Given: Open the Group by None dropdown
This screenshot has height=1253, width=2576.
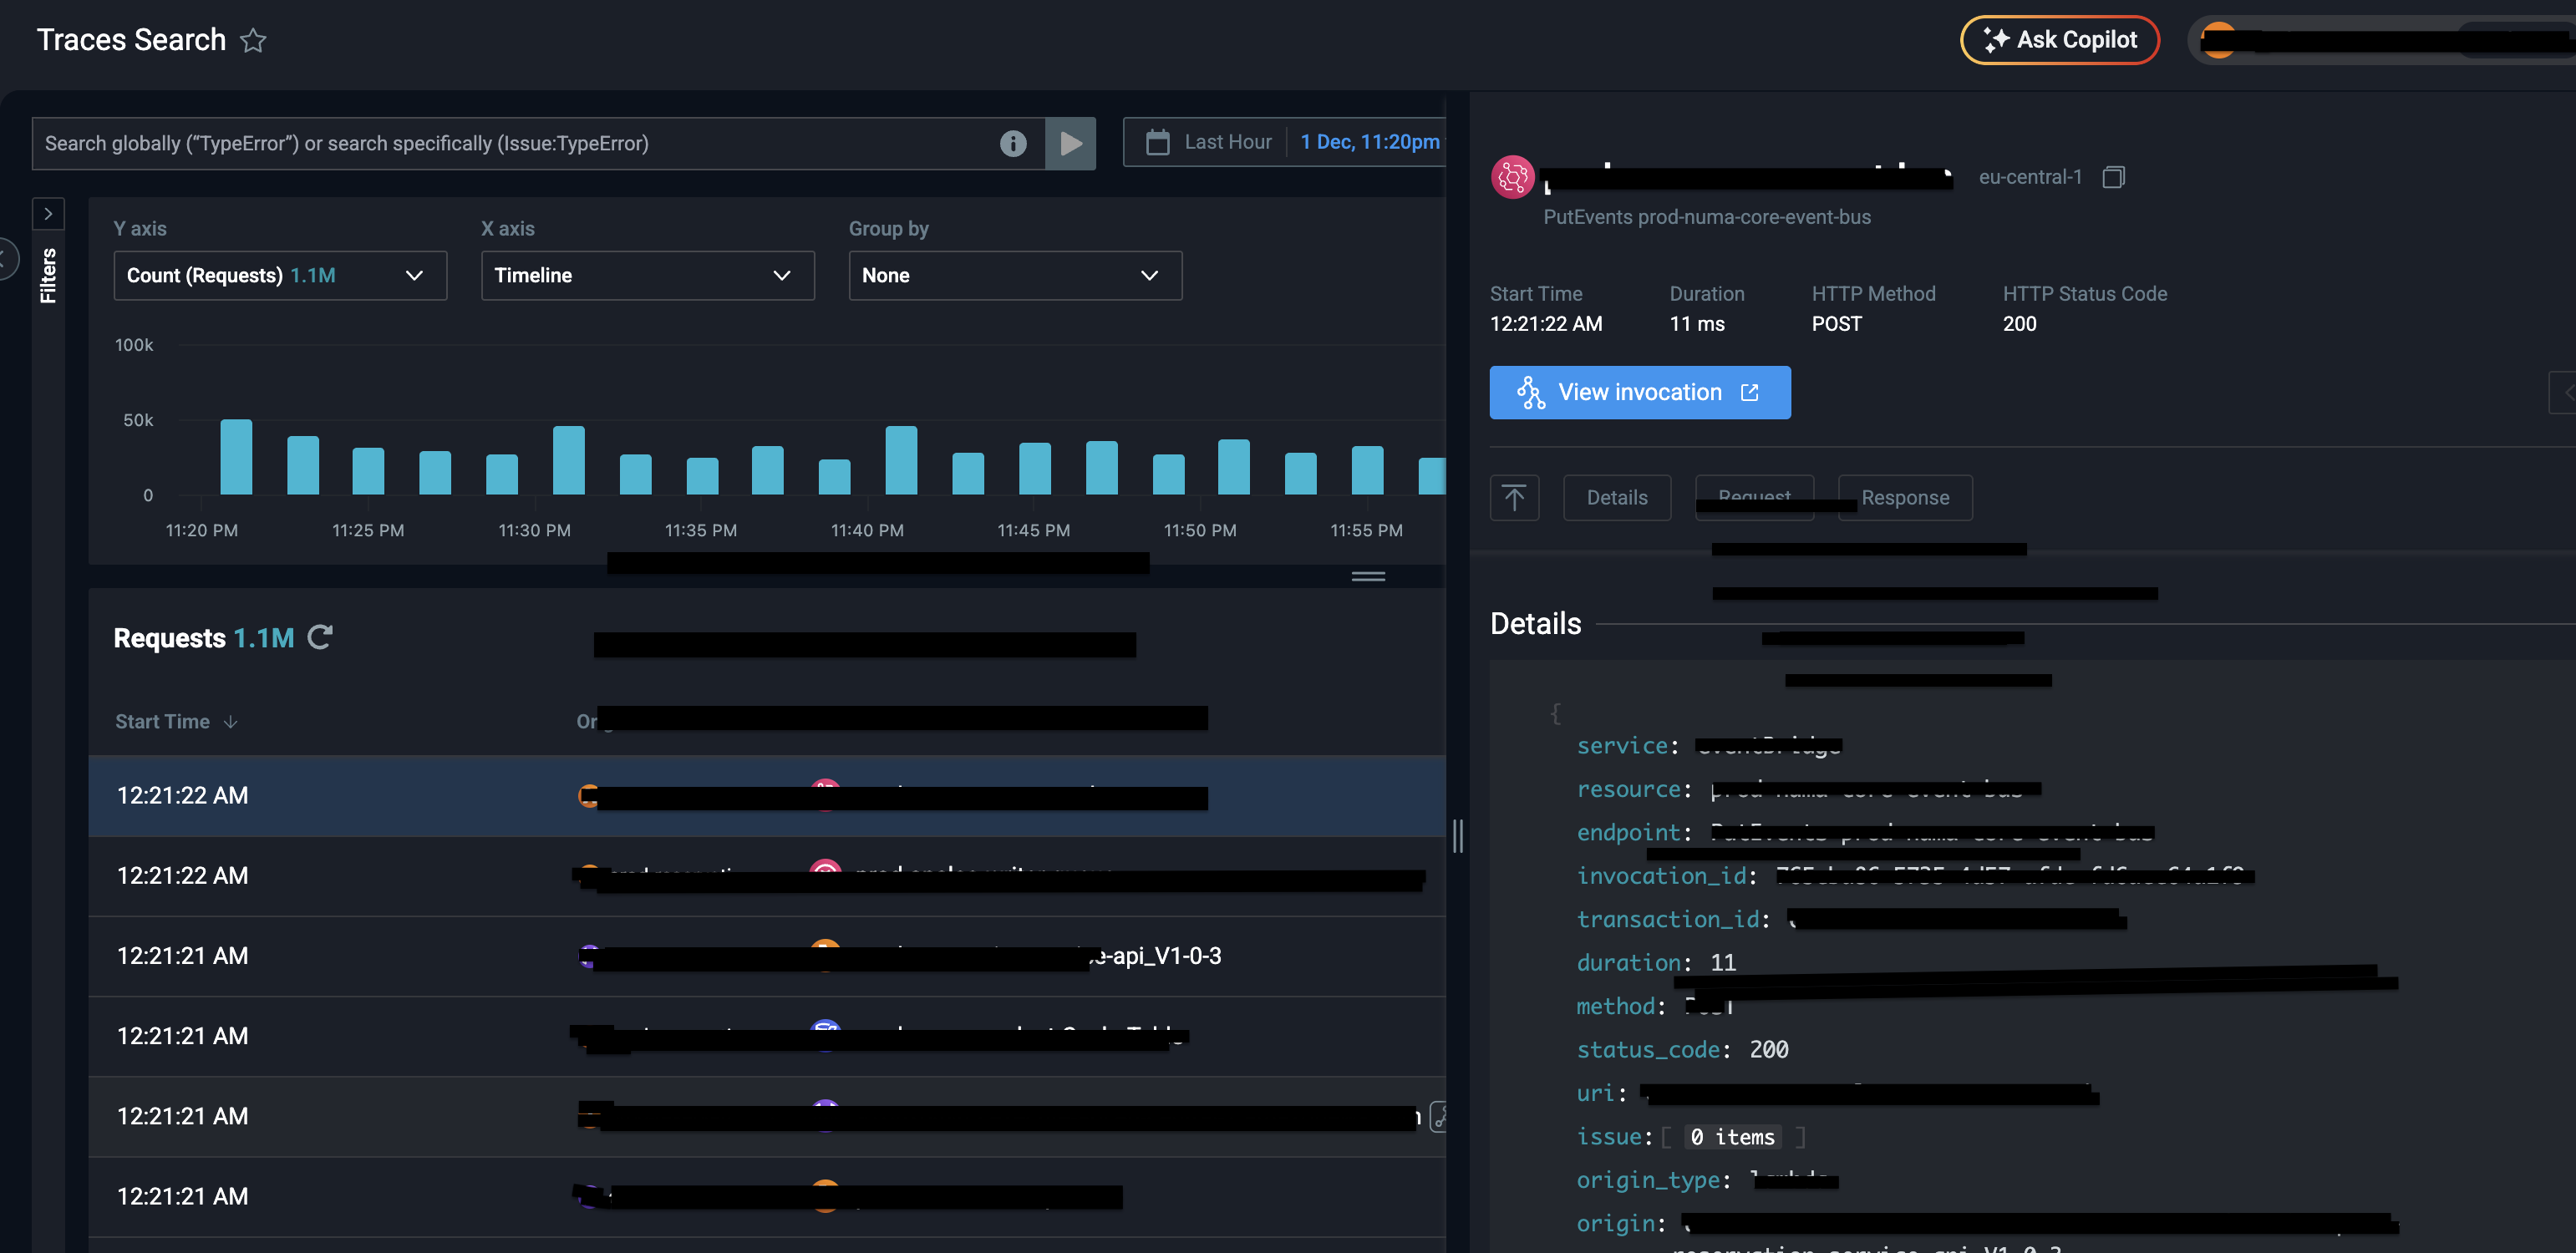Looking at the screenshot, I should coord(1014,275).
